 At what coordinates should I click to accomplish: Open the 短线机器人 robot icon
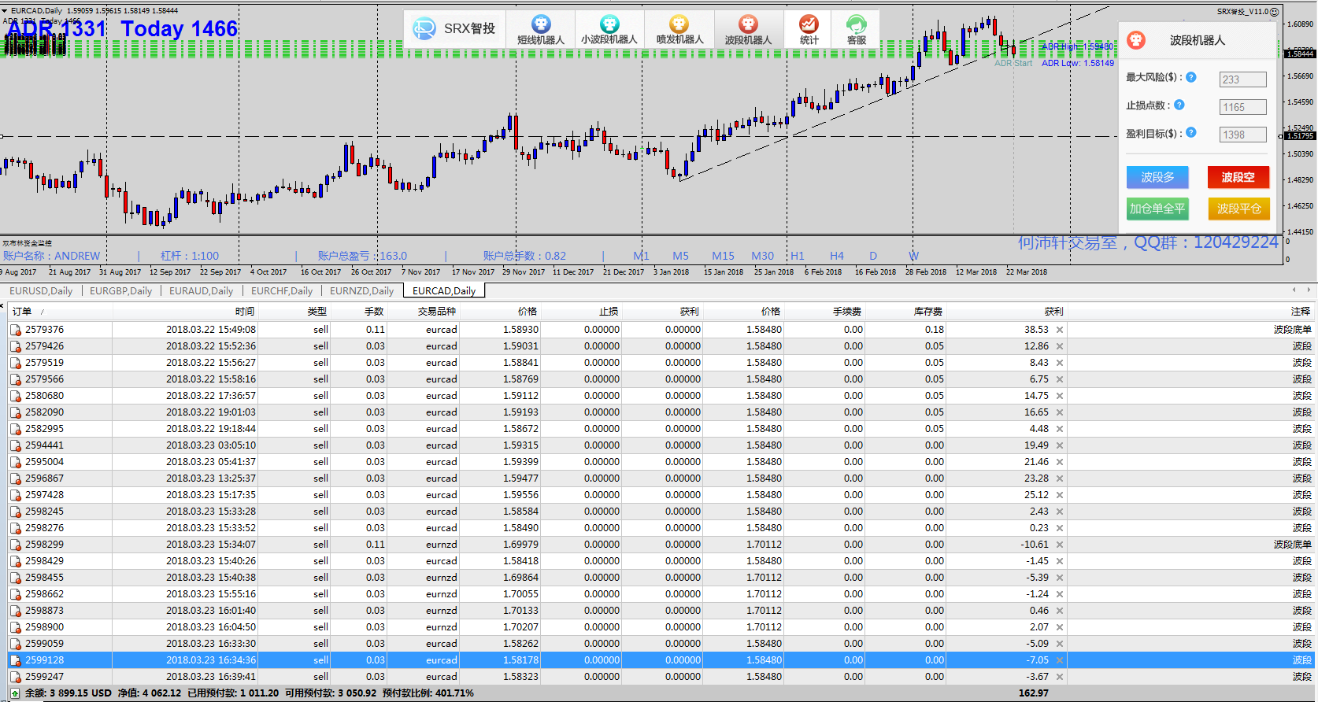coord(541,24)
